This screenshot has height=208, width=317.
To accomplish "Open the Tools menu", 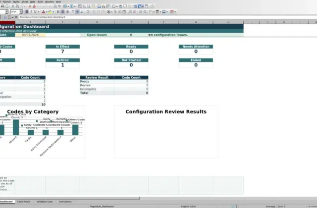I will [40, 1].
